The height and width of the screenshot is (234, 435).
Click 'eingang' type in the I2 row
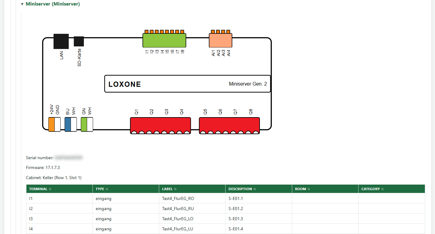click(x=104, y=209)
